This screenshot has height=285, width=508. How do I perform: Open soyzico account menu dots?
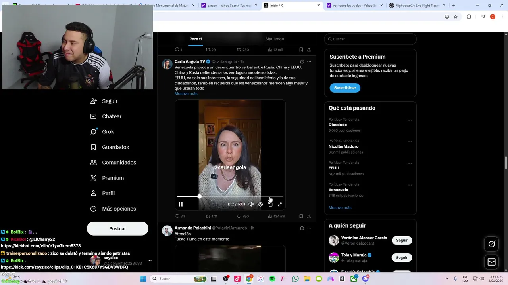(x=149, y=260)
